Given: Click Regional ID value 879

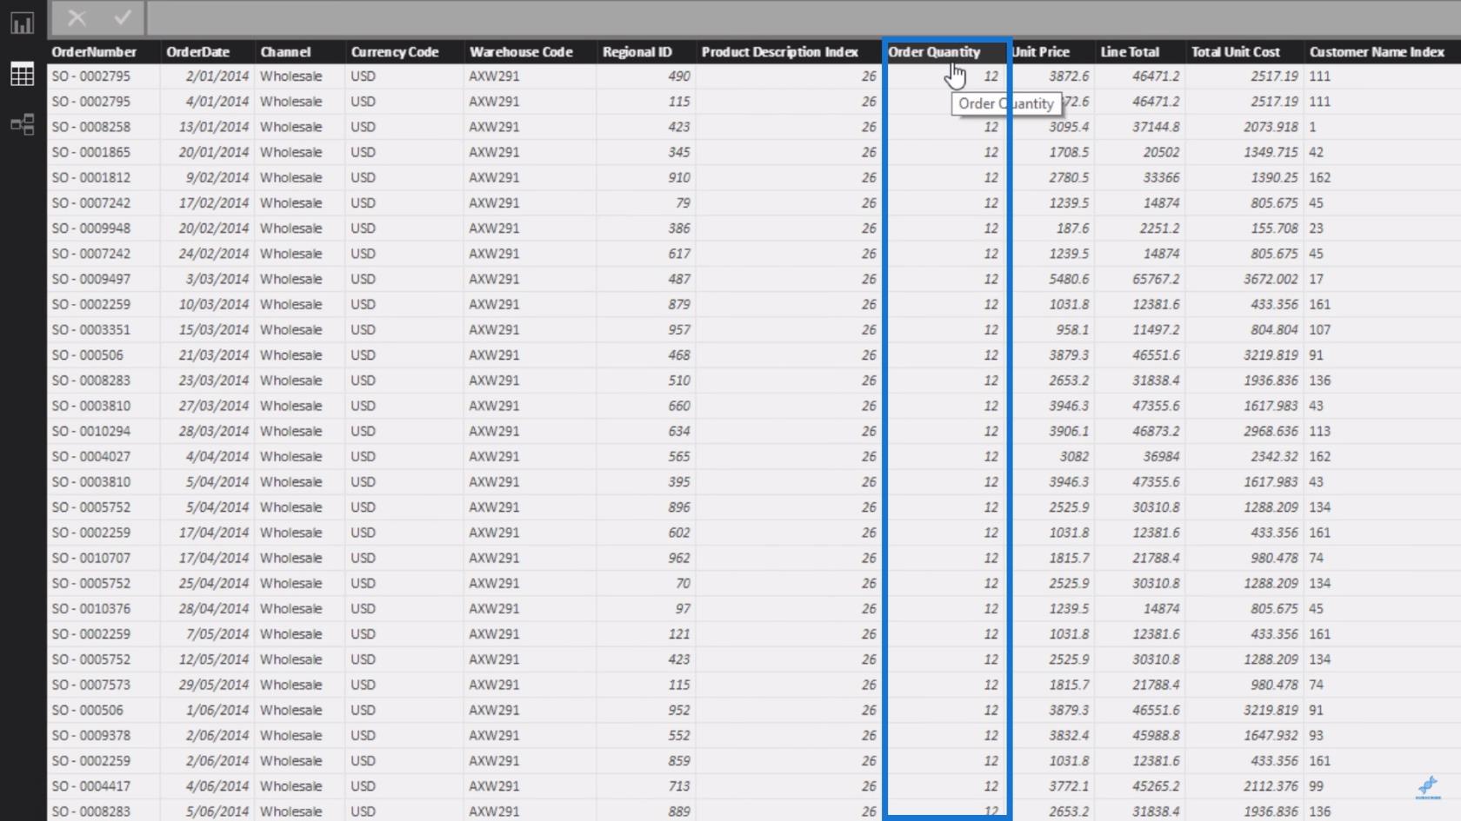Looking at the screenshot, I should [x=679, y=305].
